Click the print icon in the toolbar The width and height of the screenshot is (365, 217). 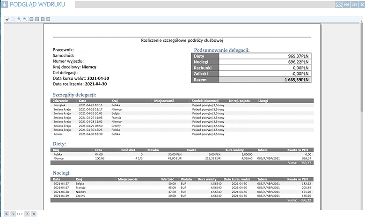(7, 19)
